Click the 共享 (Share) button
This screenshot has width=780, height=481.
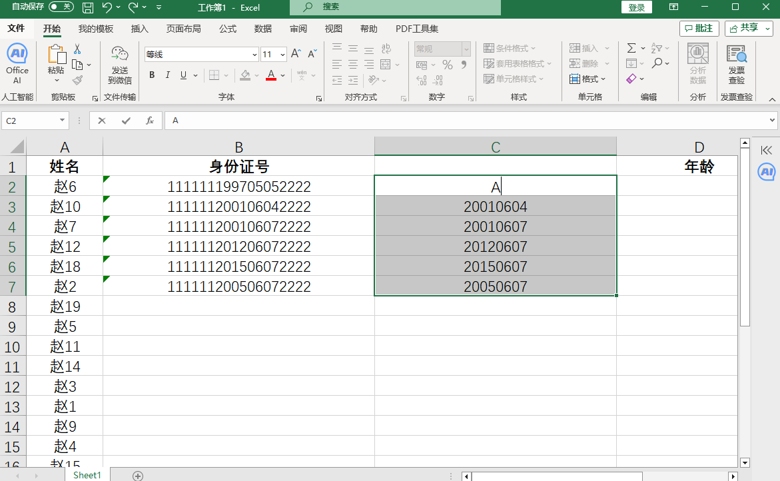coord(749,28)
